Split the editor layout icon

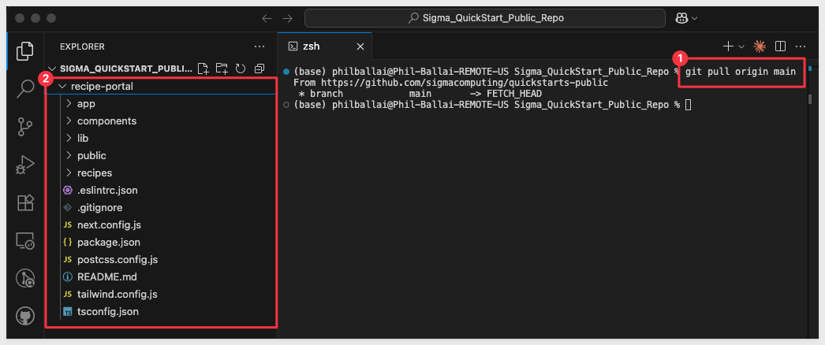click(780, 46)
